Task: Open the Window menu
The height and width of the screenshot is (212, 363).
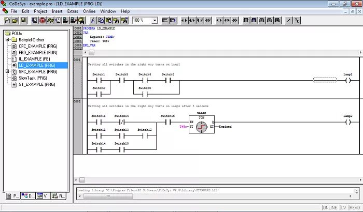Action: click(x=108, y=11)
